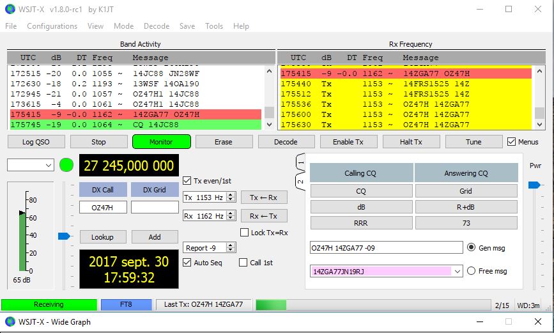Click the Halt Tx button

[x=411, y=142]
